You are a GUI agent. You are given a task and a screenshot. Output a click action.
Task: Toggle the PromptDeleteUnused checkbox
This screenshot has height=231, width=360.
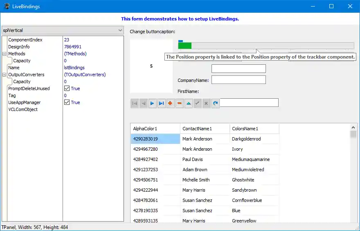[67, 88]
